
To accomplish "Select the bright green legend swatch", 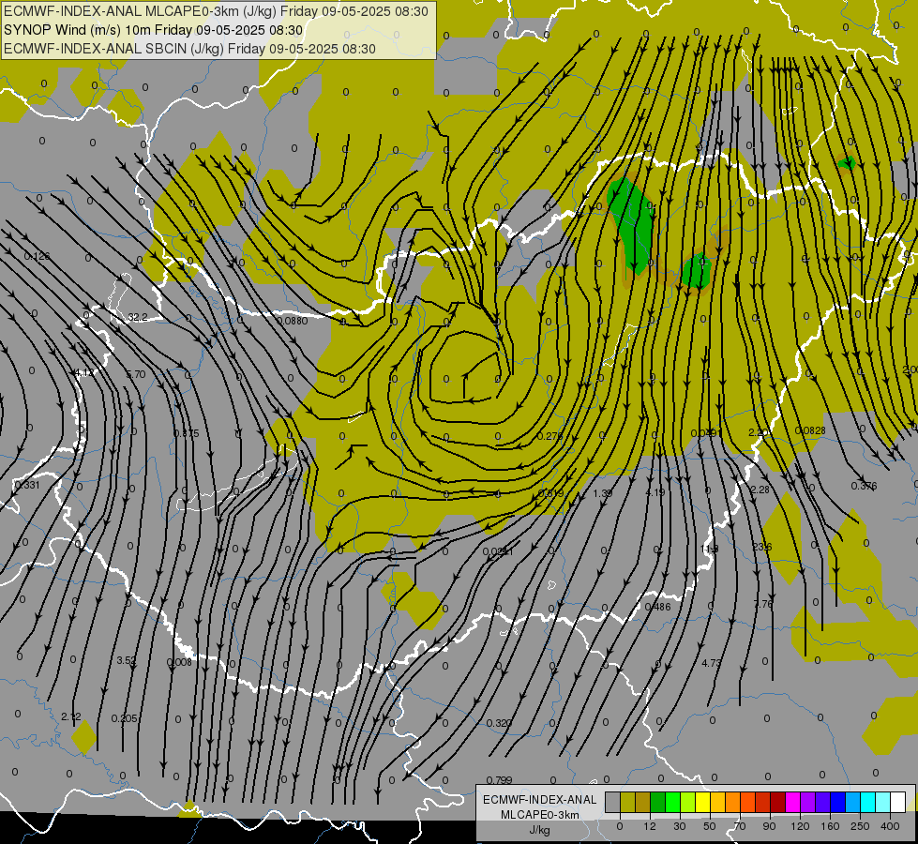I will tap(672, 802).
